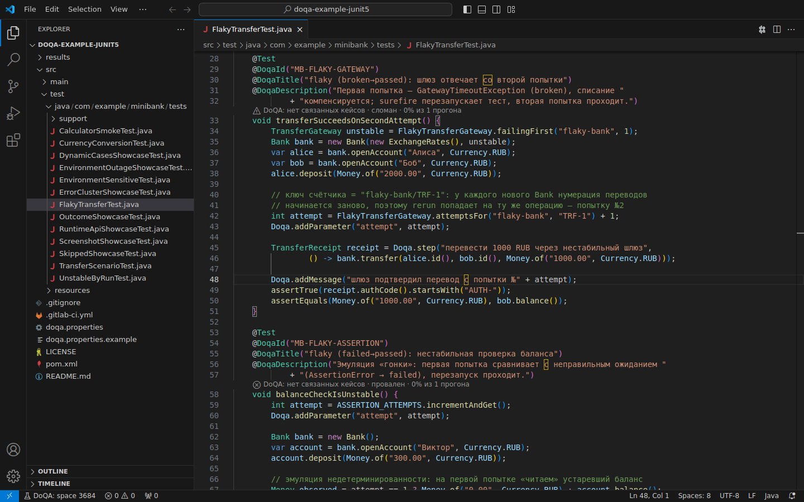
Task: Click the Customize Layout icon
Action: [511, 9]
